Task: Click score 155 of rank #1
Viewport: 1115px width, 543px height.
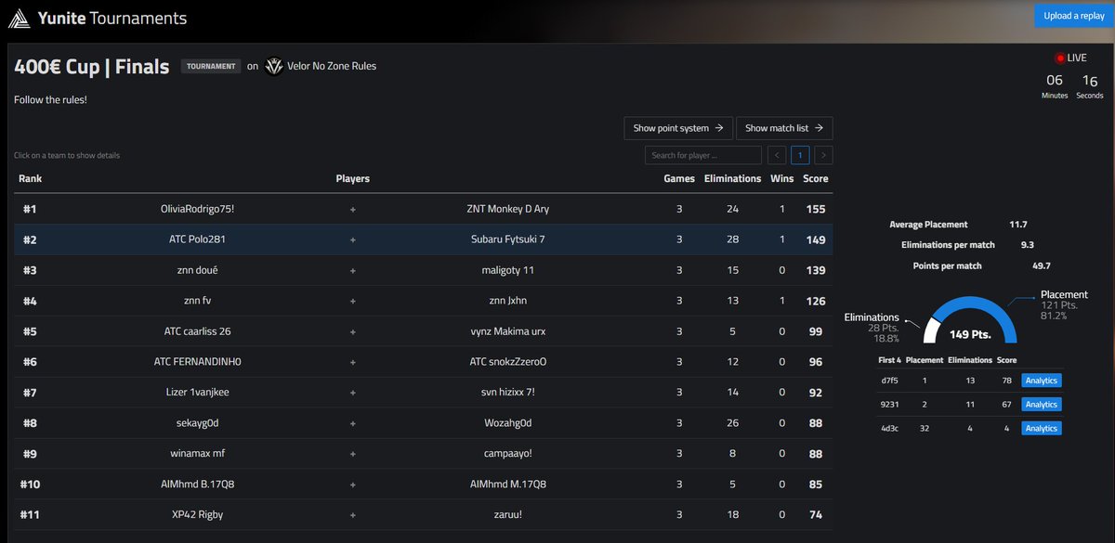Action: (816, 209)
